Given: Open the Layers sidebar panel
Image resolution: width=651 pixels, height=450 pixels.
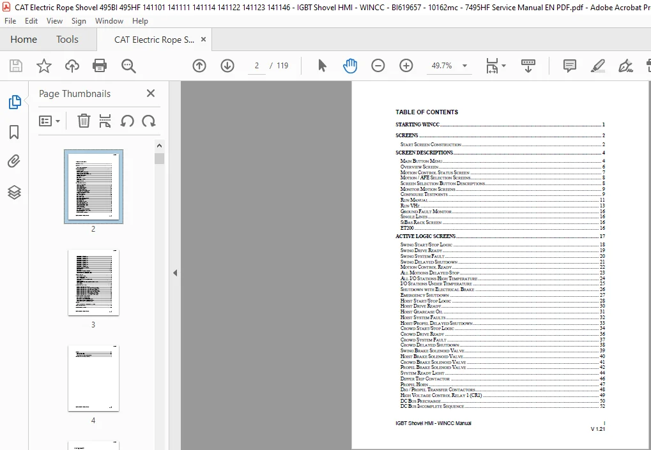Looking at the screenshot, I should tap(14, 192).
